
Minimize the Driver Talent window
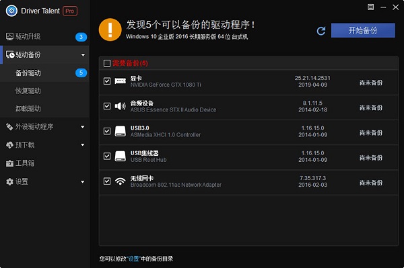point(383,7)
